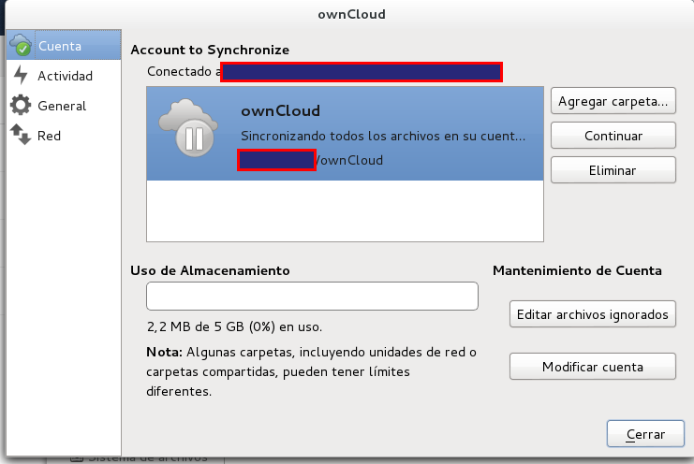Click the 'Uso de Almacenamiento' heading
The image size is (694, 464).
210,270
